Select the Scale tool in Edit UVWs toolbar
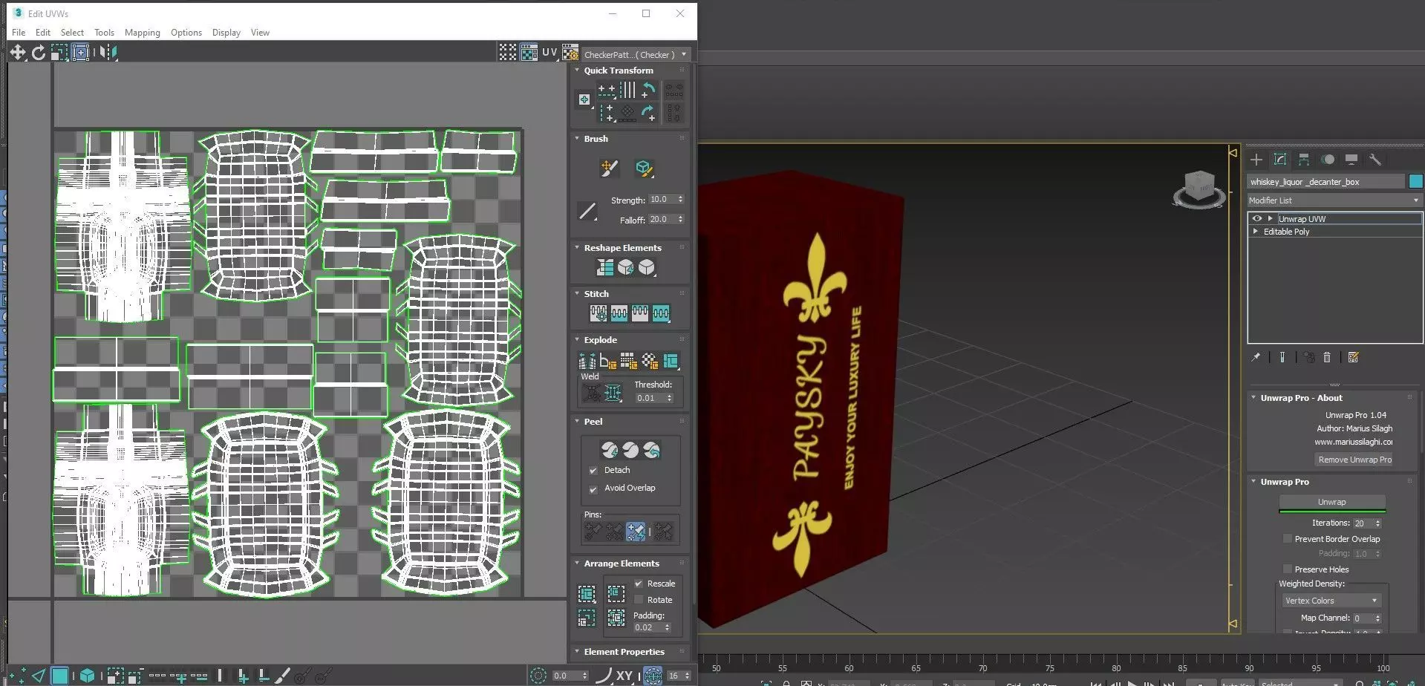 click(59, 52)
